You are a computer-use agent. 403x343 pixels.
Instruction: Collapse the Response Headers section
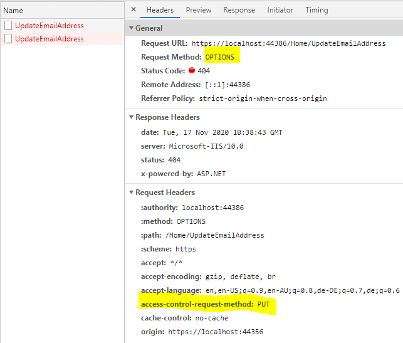(x=132, y=117)
